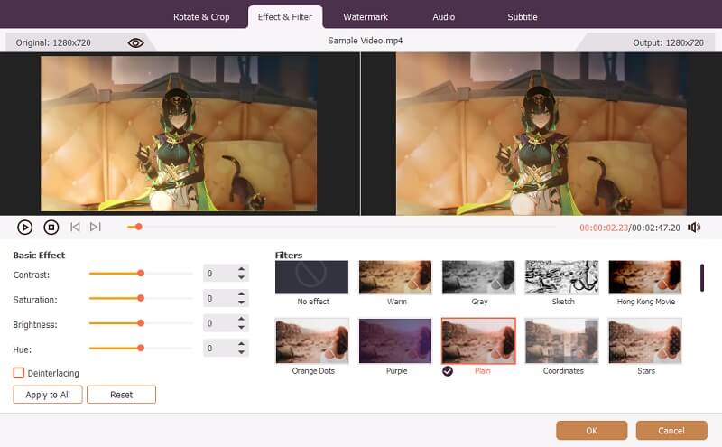Select the No effect filter
The height and width of the screenshot is (447, 722).
(x=312, y=277)
